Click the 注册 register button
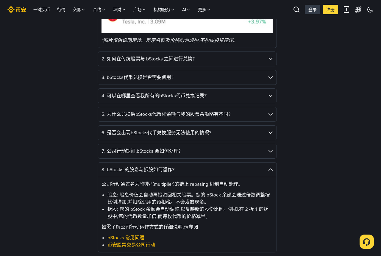 [x=330, y=10]
